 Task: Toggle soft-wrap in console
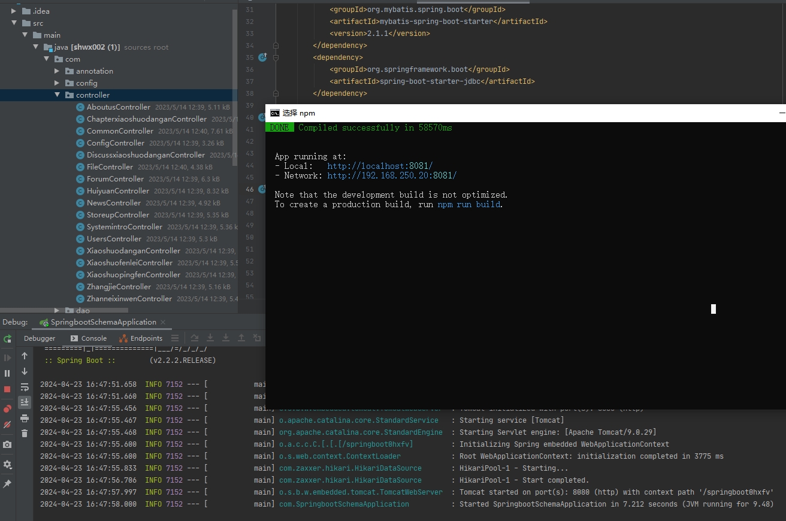[x=25, y=387]
